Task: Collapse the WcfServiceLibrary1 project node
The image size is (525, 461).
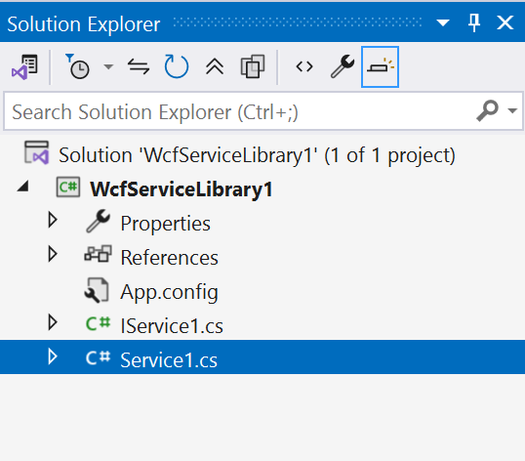Action: pos(22,187)
